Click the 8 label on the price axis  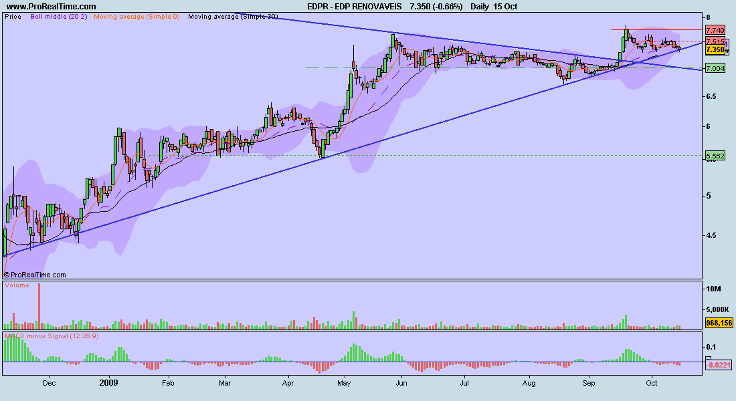[709, 18]
